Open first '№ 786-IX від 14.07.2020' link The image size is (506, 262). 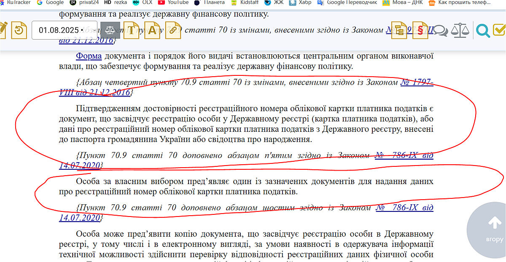(x=404, y=156)
